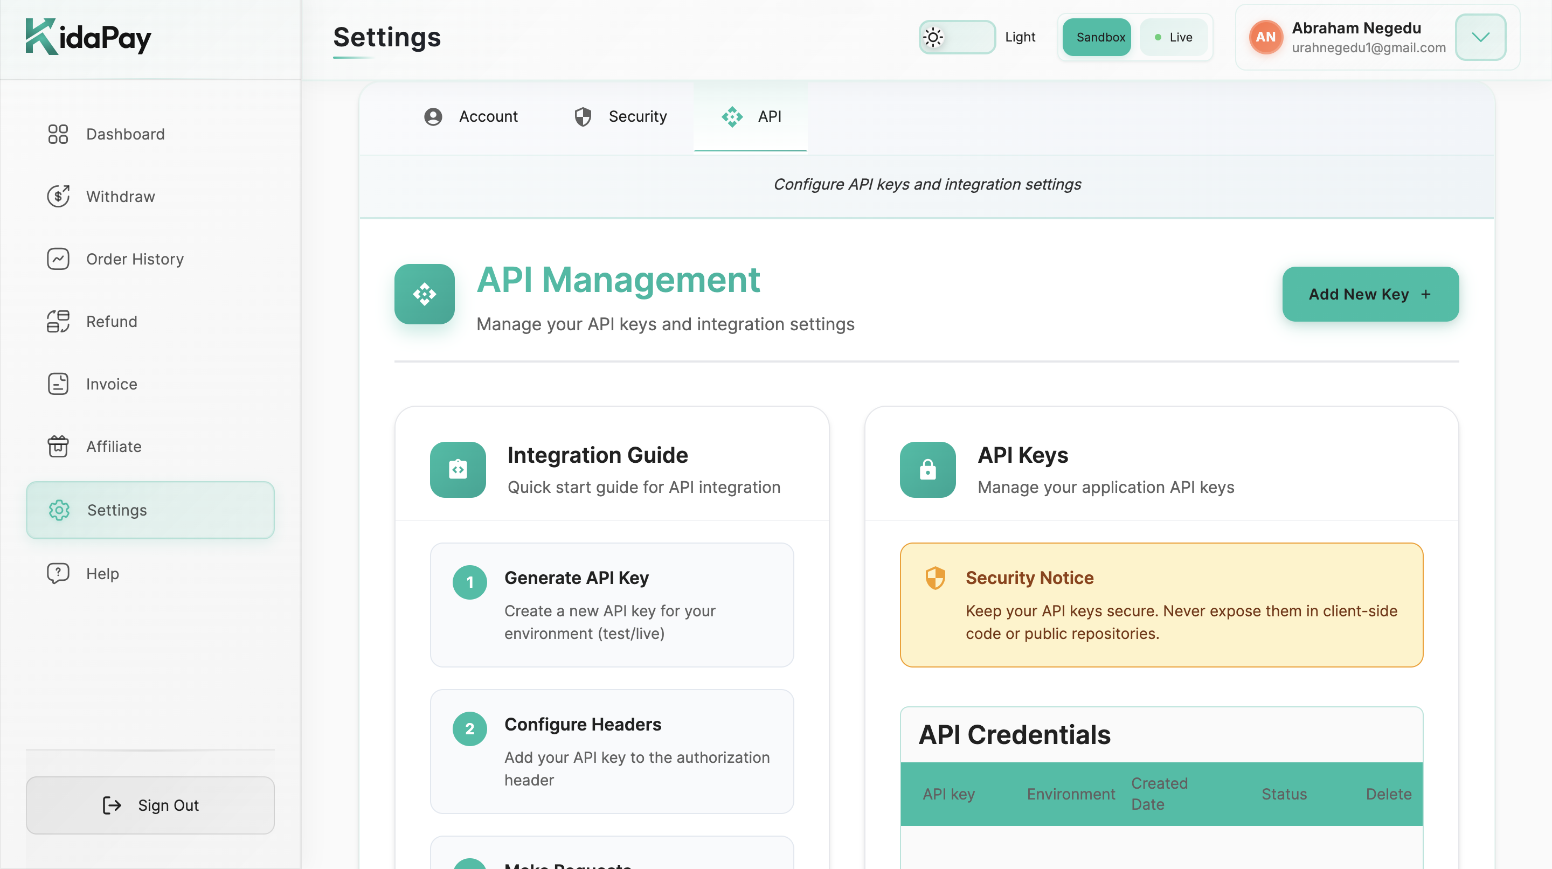Click the API Management header icon
This screenshot has width=1552, height=869.
point(425,294)
